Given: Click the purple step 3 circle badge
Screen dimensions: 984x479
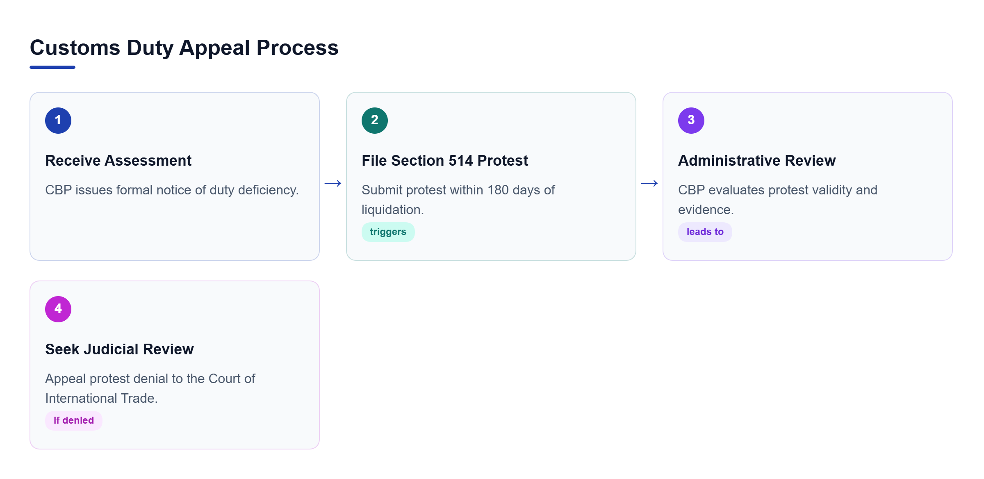Looking at the screenshot, I should 691,121.
